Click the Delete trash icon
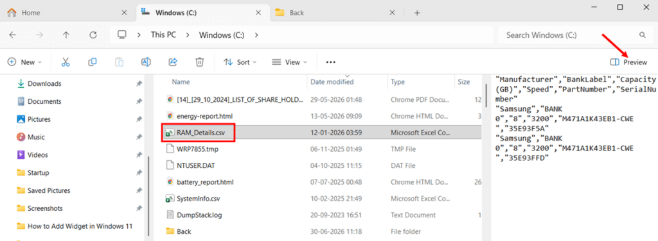The width and height of the screenshot is (658, 241). tap(200, 62)
